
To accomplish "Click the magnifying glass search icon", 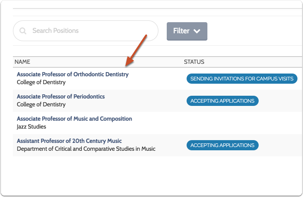I will [23, 31].
